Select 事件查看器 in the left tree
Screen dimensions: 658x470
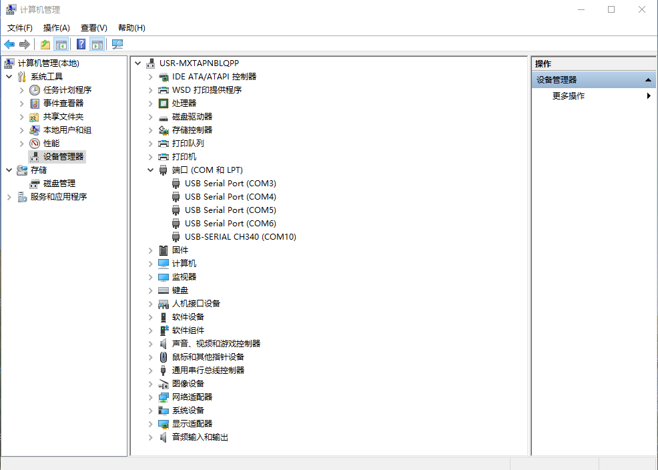click(x=63, y=103)
